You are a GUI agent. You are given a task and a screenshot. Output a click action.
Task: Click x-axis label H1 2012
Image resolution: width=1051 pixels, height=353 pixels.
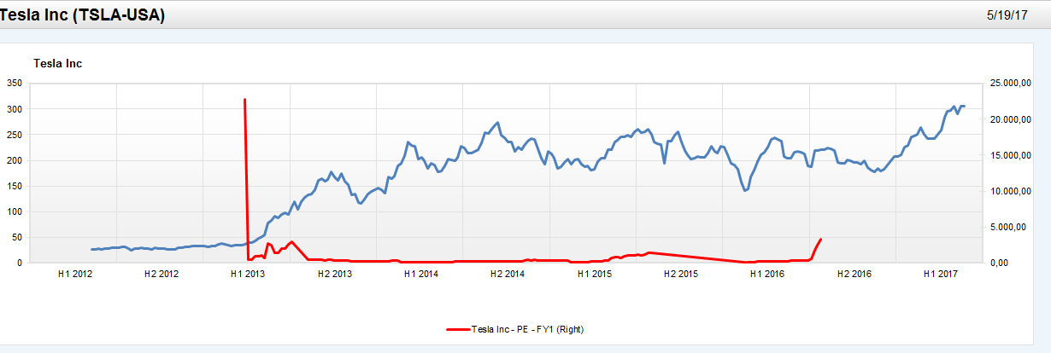click(x=74, y=274)
